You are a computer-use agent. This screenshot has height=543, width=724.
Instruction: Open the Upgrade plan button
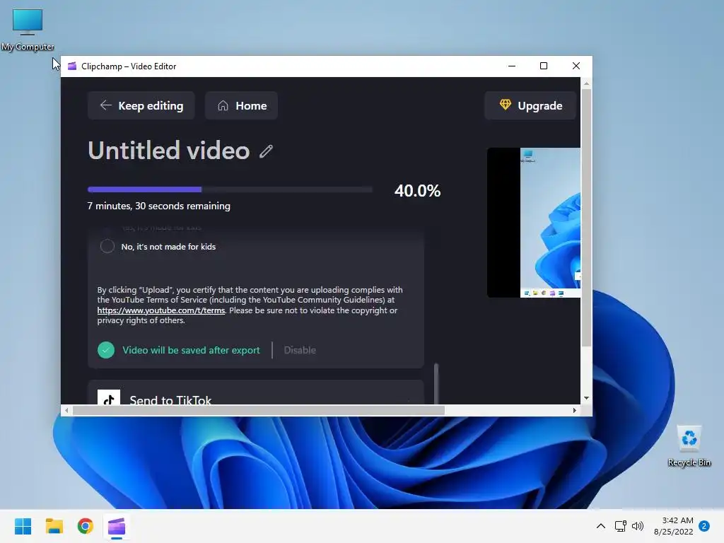tap(530, 106)
